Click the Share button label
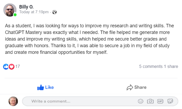Screen dimensions: 182x109 pyautogui.click(x=140, y=87)
